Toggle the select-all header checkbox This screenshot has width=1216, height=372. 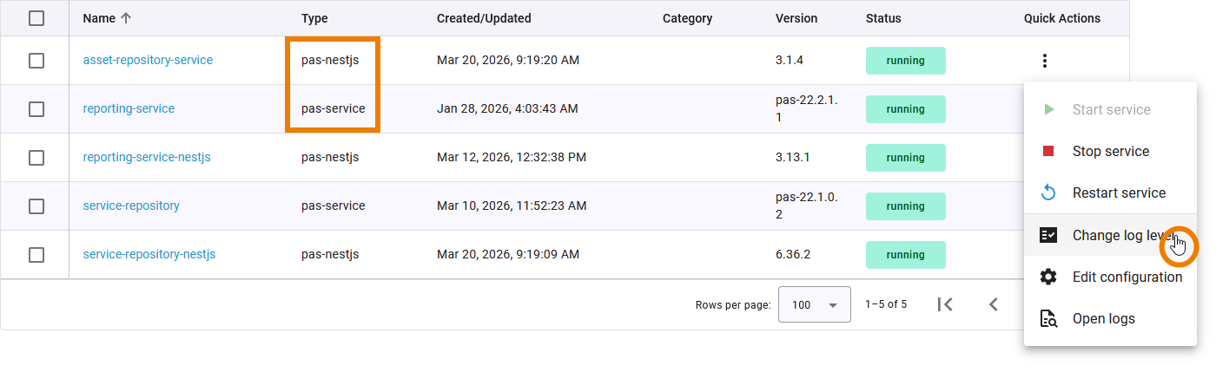pos(36,18)
